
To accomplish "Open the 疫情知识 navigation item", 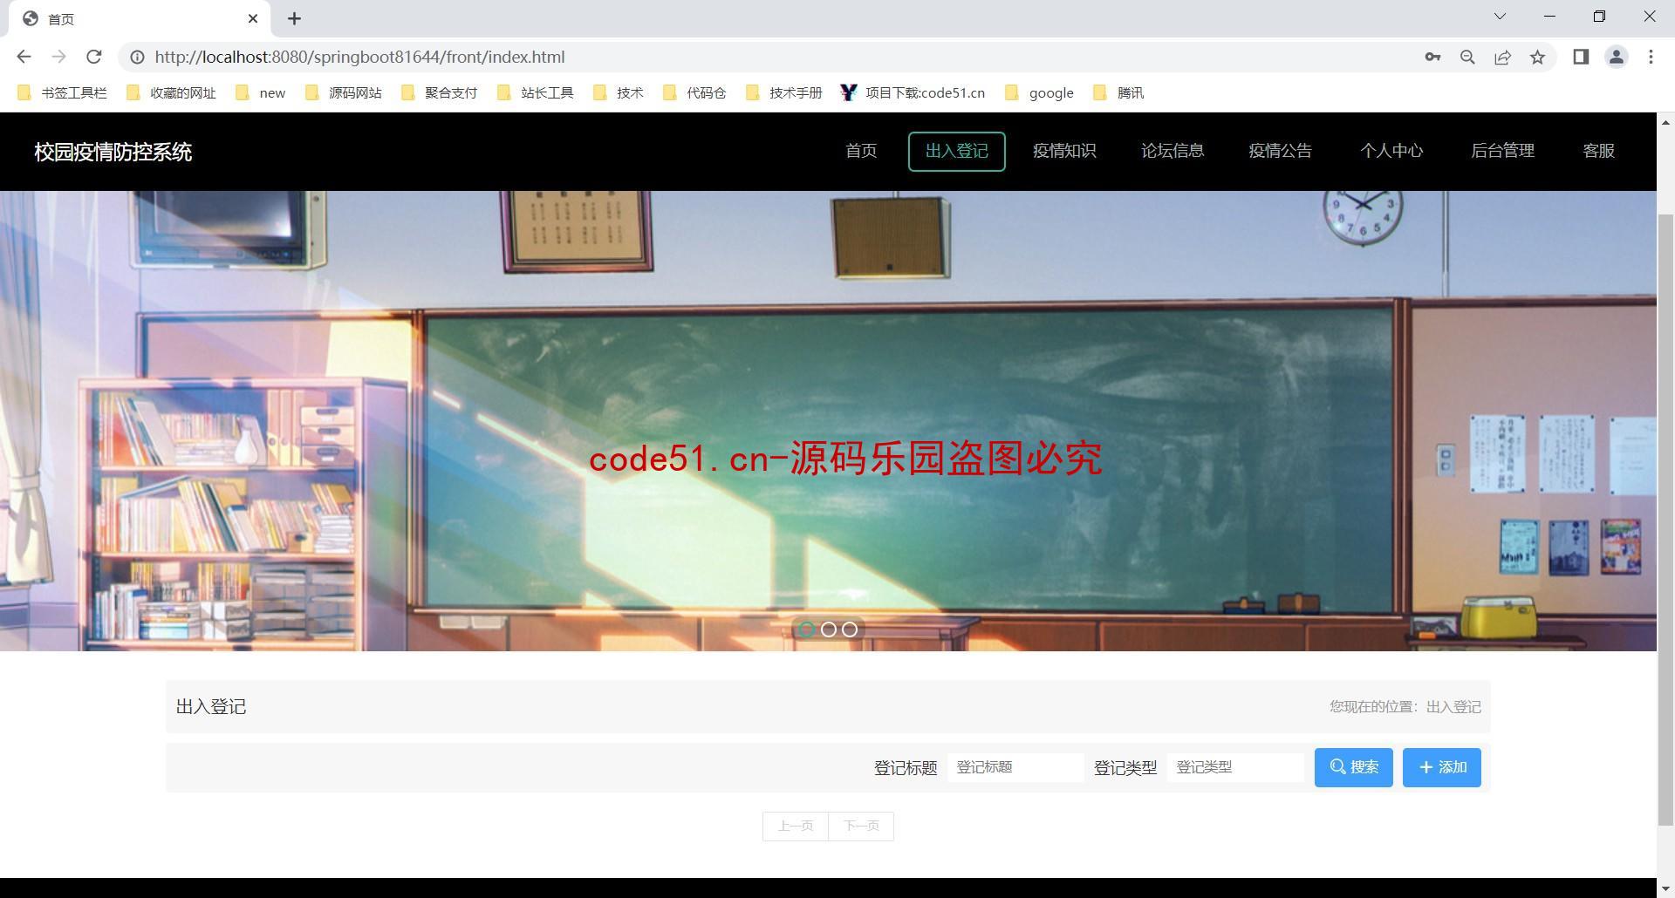I will [1064, 151].
